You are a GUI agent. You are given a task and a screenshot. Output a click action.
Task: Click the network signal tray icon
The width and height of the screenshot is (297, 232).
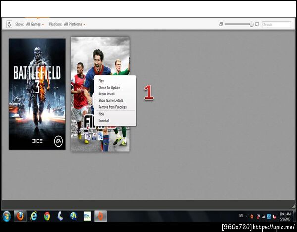[x=263, y=217]
